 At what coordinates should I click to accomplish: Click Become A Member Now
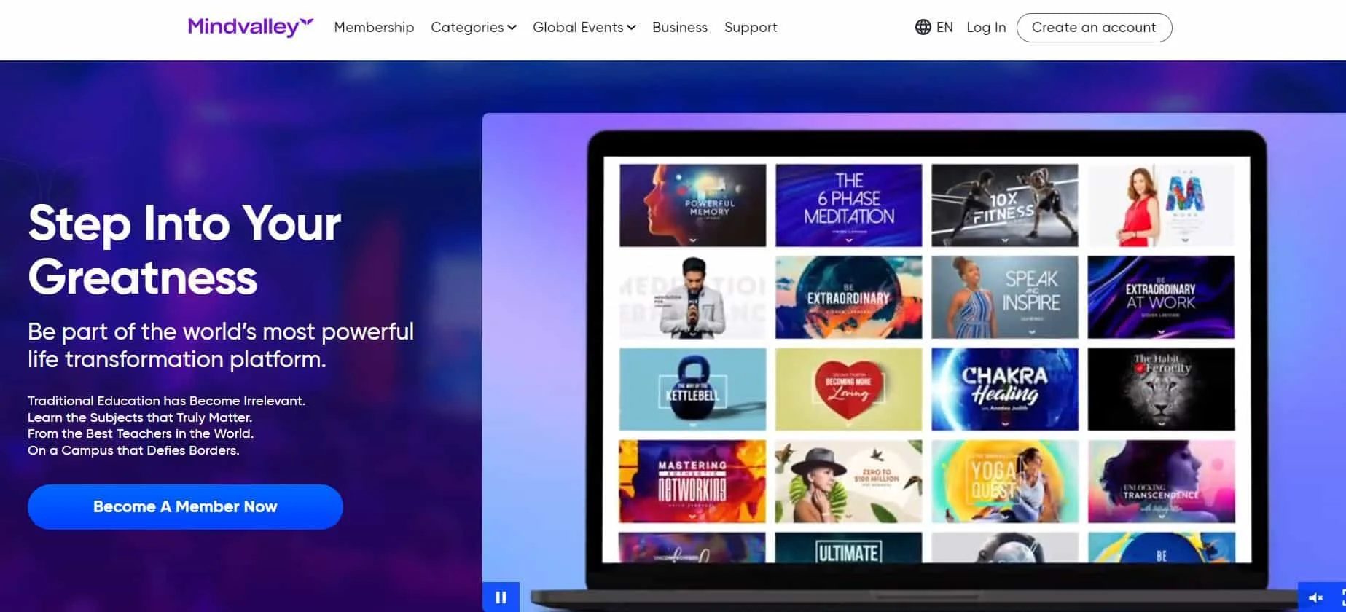pyautogui.click(x=185, y=507)
